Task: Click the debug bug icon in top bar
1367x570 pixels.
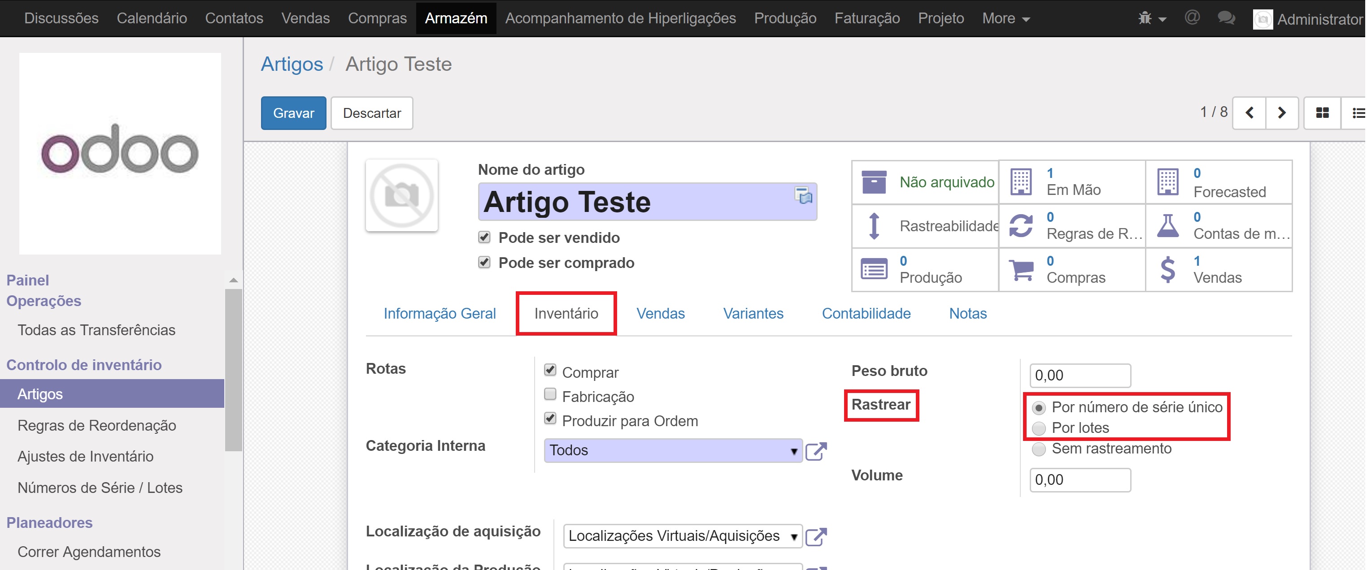Action: pos(1145,18)
